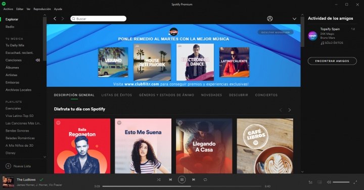Skip to previous track
364x190 pixels.
170,179
